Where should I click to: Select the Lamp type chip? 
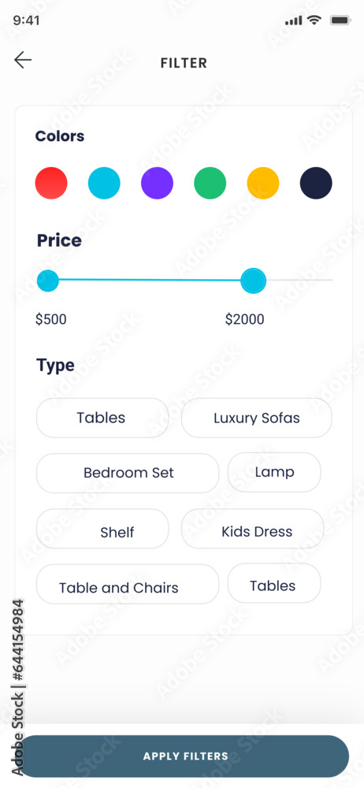pyautogui.click(x=274, y=472)
